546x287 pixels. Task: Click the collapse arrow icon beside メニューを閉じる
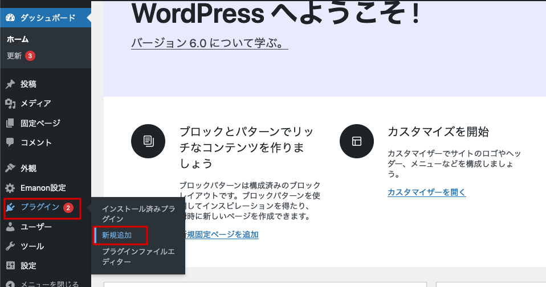(x=10, y=285)
